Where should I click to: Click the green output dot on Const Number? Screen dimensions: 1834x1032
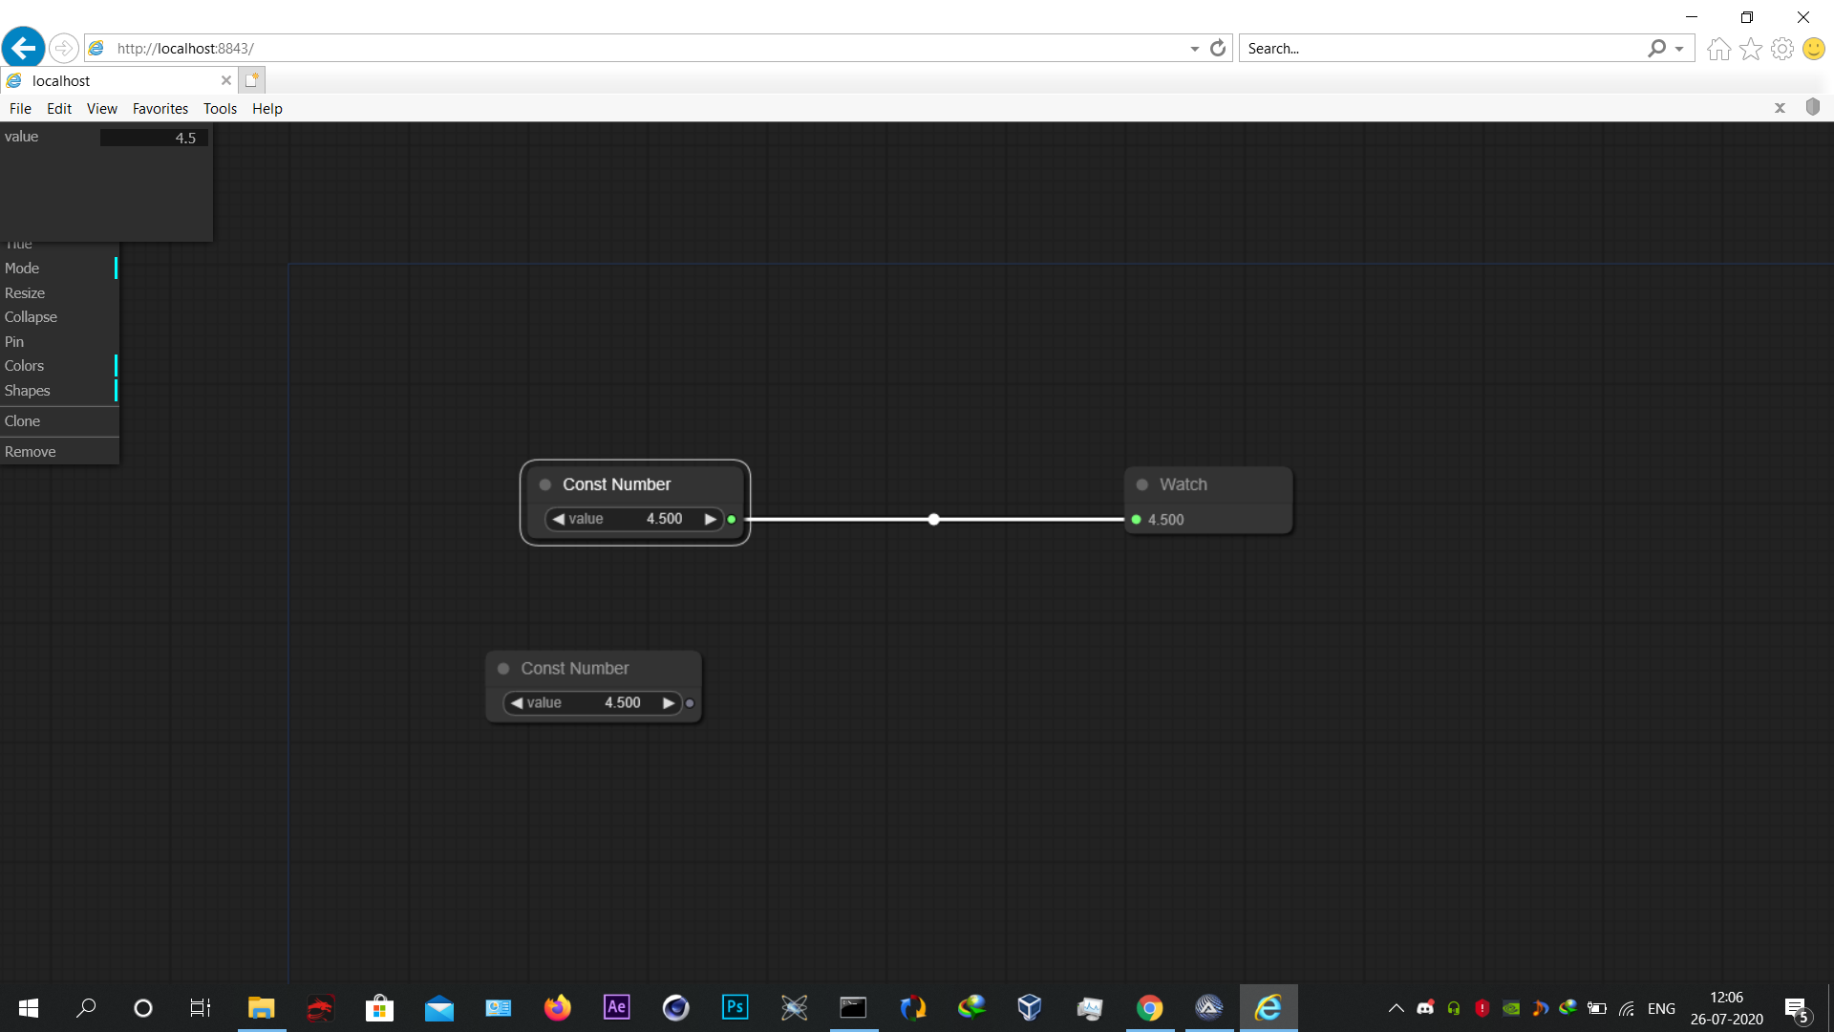[732, 520]
